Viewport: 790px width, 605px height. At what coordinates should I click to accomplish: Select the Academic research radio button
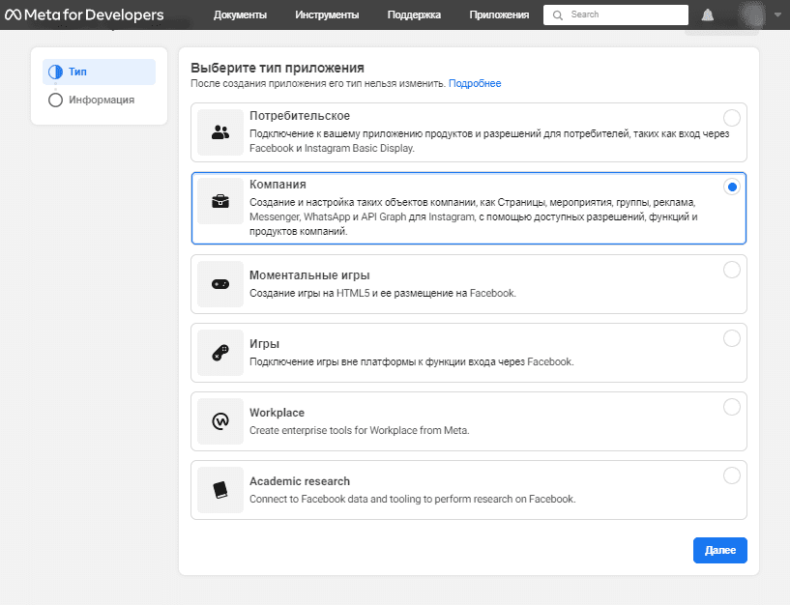[732, 475]
